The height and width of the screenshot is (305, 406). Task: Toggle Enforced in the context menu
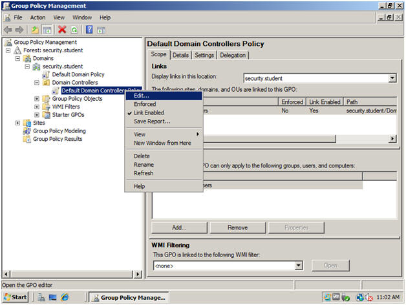(164, 104)
